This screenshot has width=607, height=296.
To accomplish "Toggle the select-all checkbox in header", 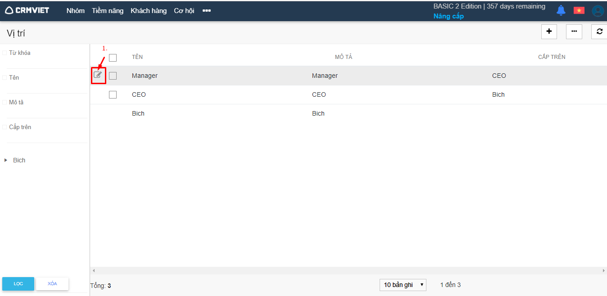I will click(x=113, y=58).
